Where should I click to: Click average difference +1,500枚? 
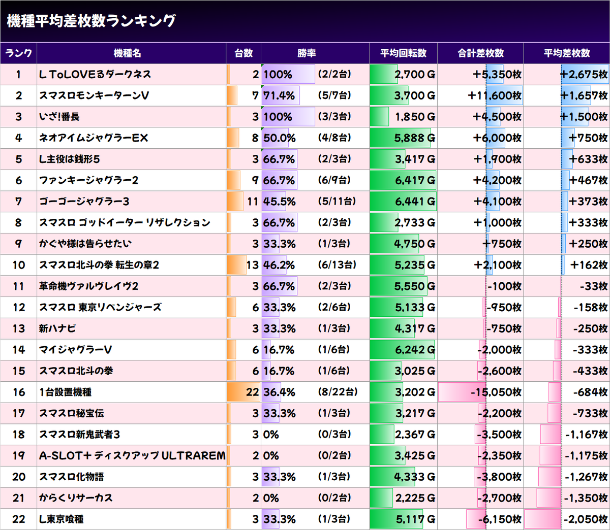pos(584,117)
